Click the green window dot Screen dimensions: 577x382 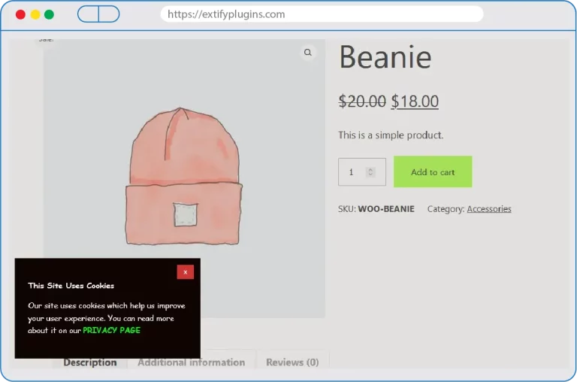49,14
